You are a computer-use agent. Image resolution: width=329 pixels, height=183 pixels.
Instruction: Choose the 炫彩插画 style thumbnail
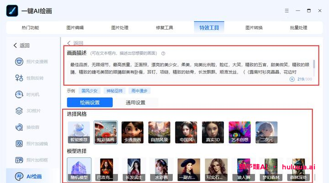click(x=106, y=132)
